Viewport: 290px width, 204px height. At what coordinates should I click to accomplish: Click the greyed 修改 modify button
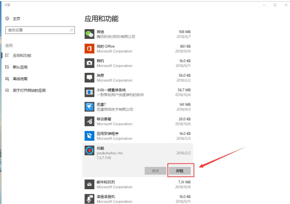point(155,171)
